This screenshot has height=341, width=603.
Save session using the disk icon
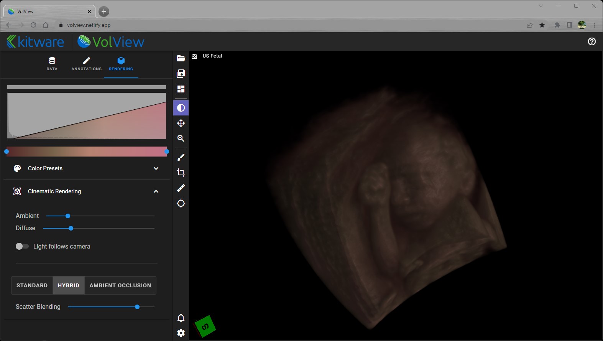click(x=181, y=74)
